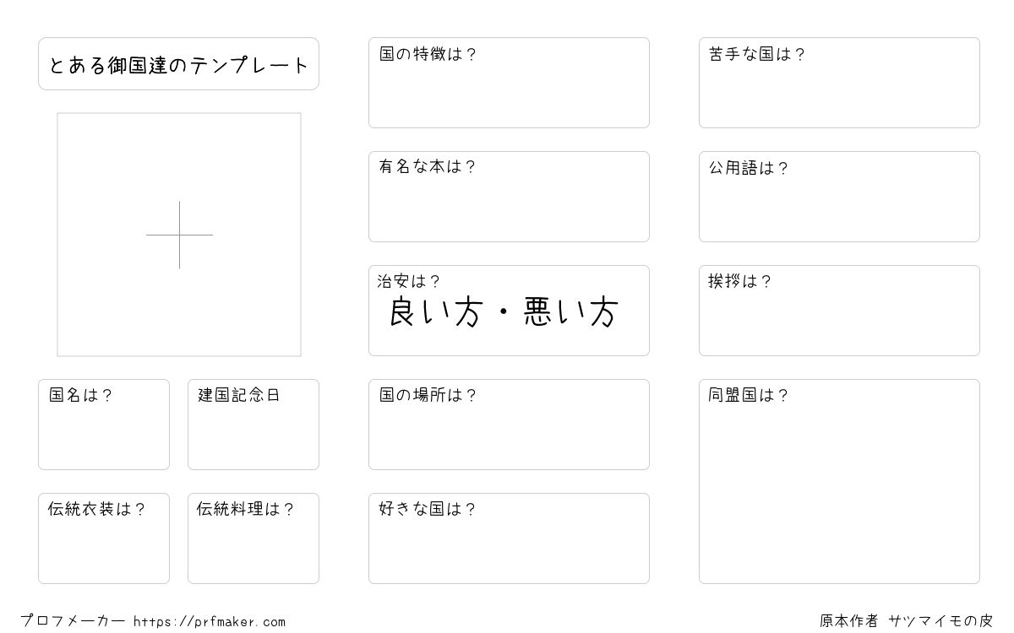
Task: Select the 国名は？ field
Action: pyautogui.click(x=104, y=425)
